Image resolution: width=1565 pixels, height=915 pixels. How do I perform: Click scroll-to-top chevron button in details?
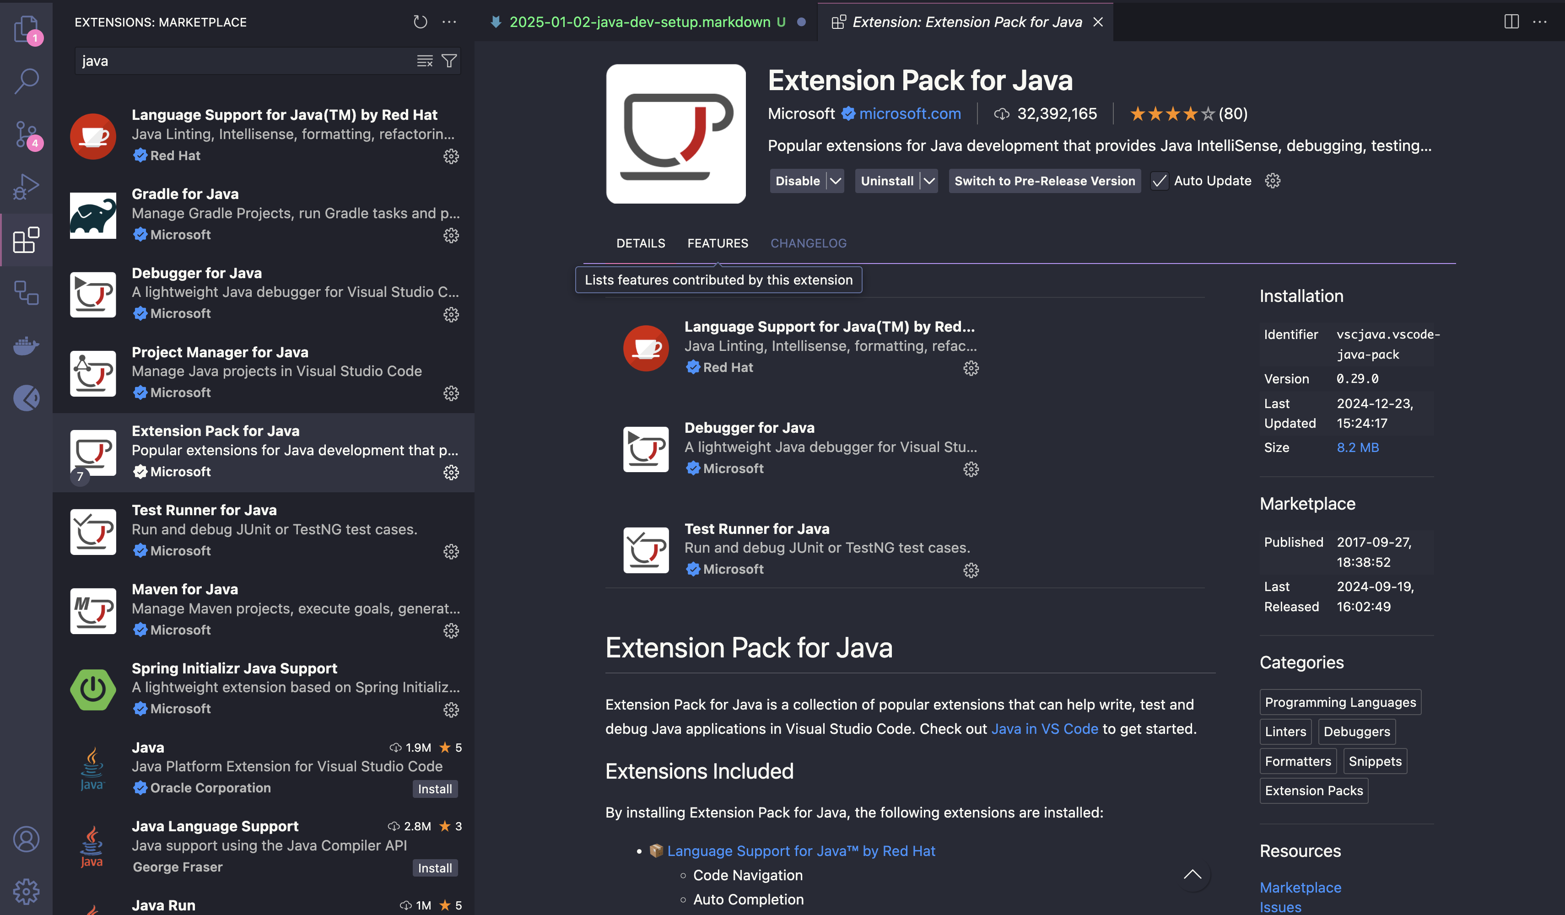click(x=1193, y=875)
